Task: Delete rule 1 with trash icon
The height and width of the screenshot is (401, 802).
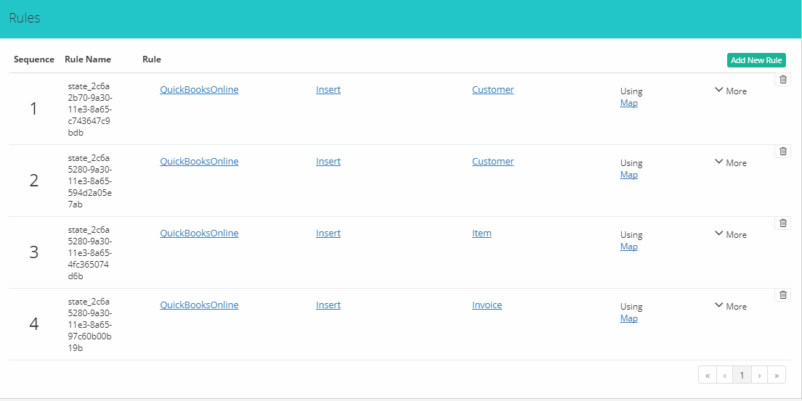Action: point(782,80)
